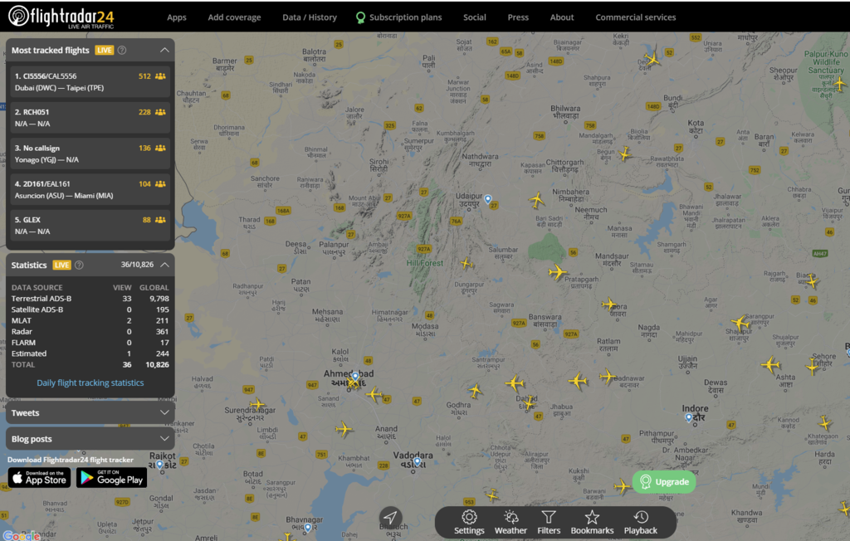Screen dimensions: 850x541
Task: Collapse the Statistics panel chevron
Action: coord(164,265)
